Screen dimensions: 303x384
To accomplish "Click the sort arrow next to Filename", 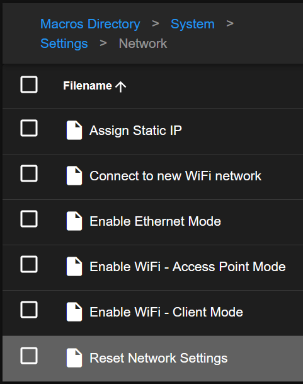I will point(121,86).
